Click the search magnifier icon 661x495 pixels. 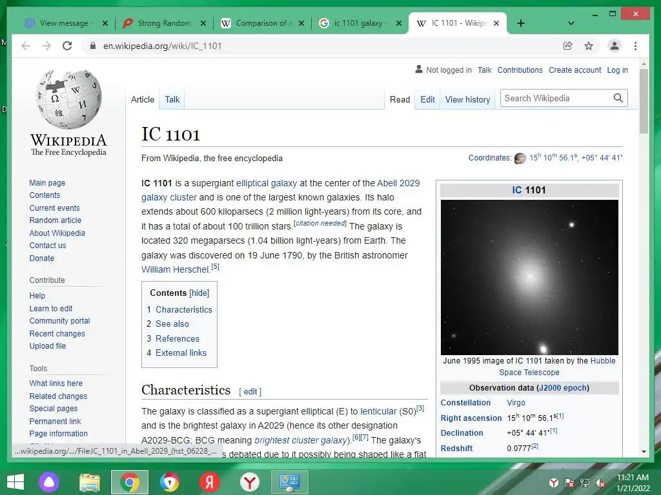coord(618,98)
